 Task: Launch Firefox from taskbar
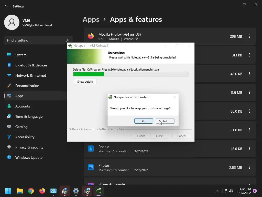point(42,191)
